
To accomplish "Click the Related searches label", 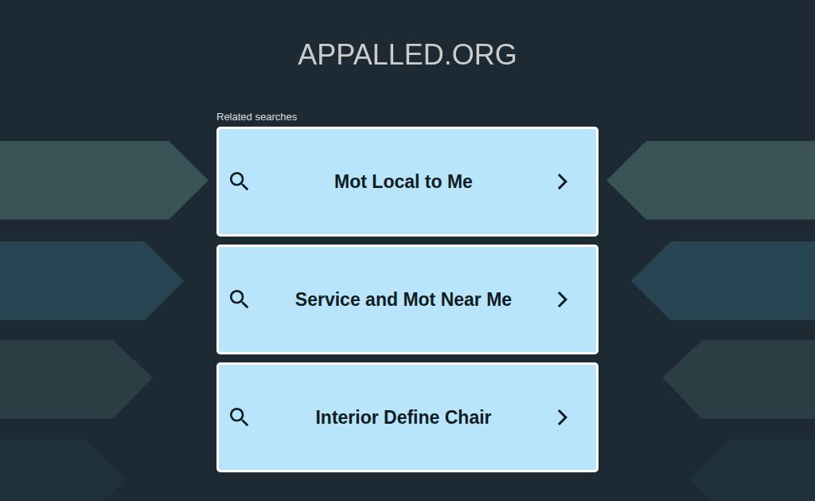I will point(257,117).
